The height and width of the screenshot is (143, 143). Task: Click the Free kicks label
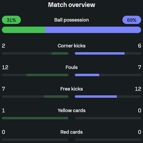72,89
